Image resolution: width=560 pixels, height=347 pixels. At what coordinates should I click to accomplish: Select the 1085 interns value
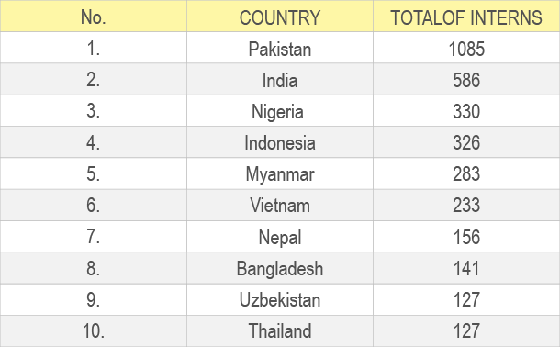[x=466, y=48]
